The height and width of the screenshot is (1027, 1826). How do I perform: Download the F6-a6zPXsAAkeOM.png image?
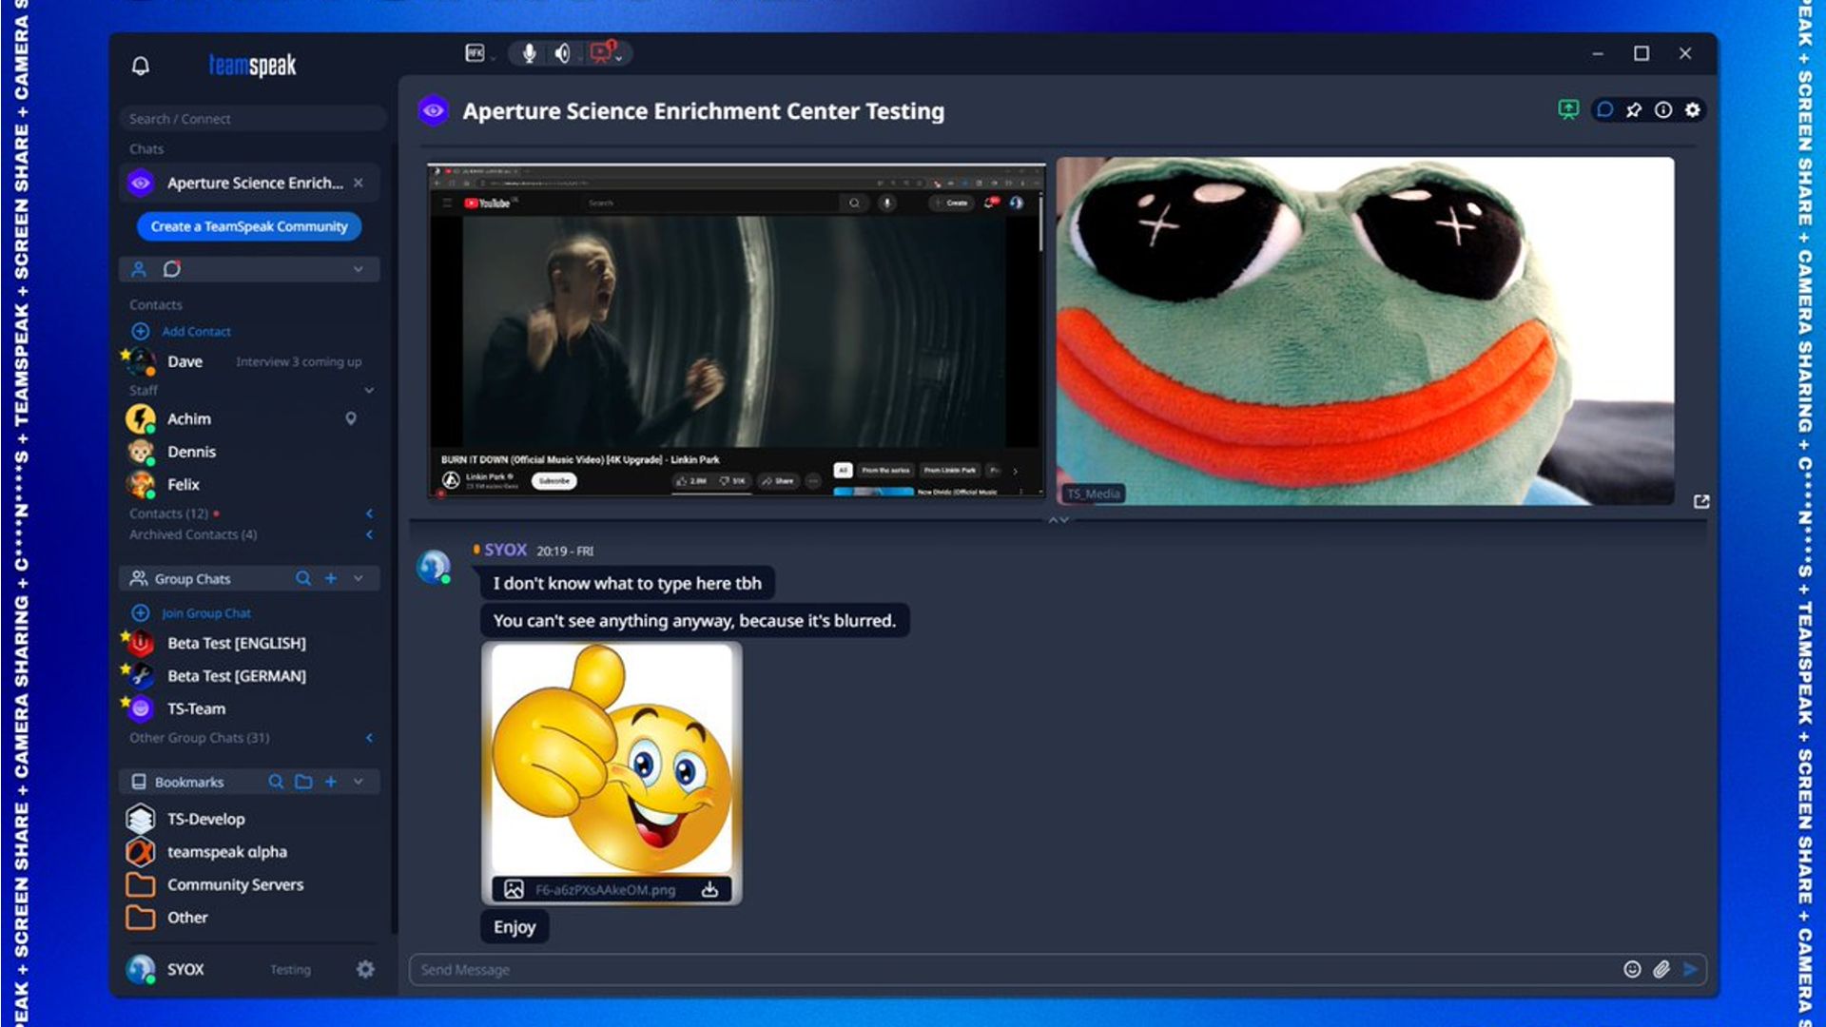point(709,891)
